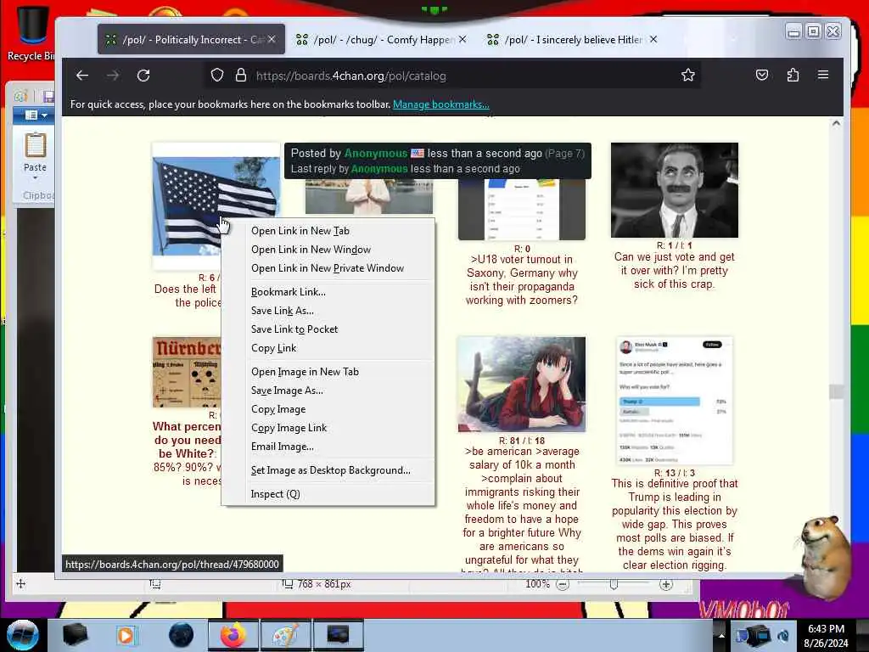869x652 pixels.
Task: Open the Windows Start orb
Action: click(x=22, y=635)
